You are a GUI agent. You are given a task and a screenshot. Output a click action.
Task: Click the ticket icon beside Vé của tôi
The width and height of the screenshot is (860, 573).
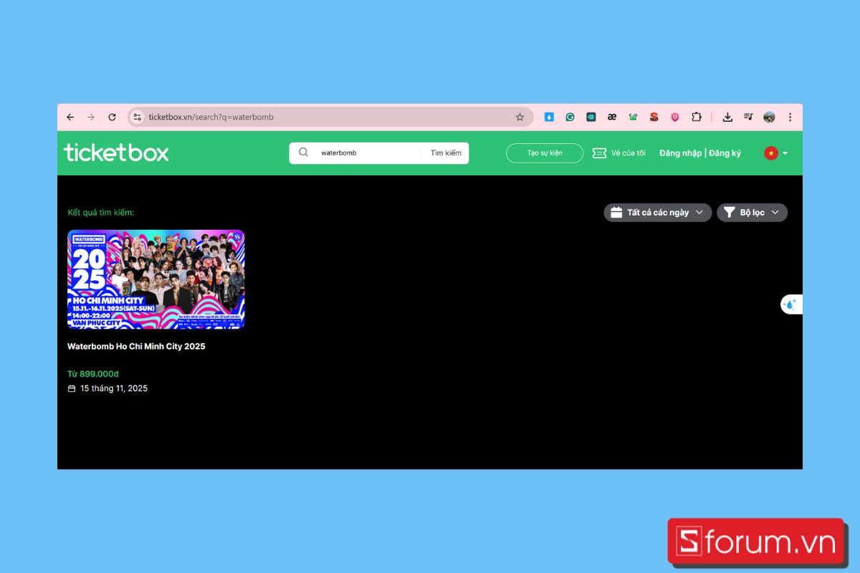pos(599,153)
